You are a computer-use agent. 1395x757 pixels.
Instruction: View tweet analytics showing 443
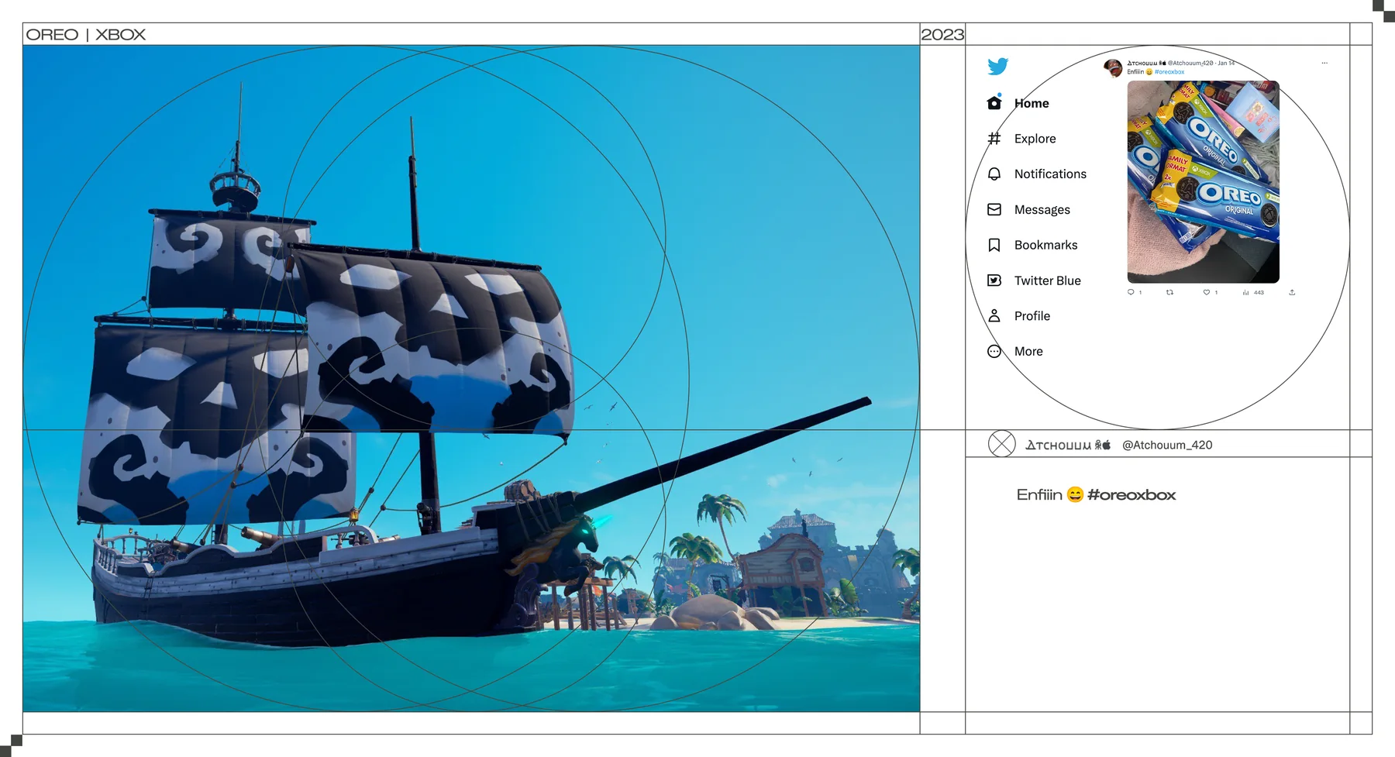point(1253,292)
